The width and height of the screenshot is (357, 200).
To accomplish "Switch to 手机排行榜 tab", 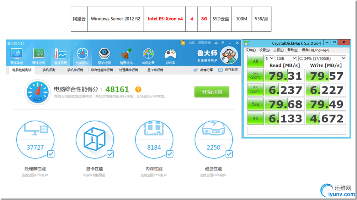I will [x=75, y=70].
